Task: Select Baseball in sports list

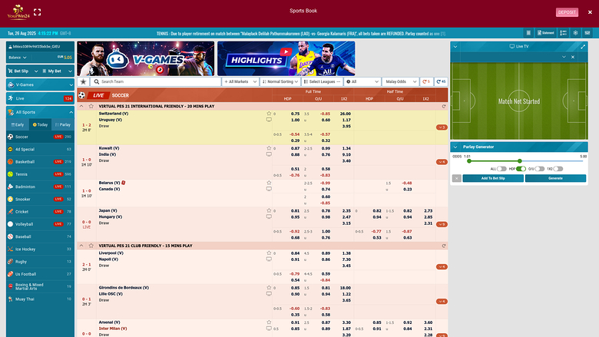Action: pyautogui.click(x=40, y=236)
